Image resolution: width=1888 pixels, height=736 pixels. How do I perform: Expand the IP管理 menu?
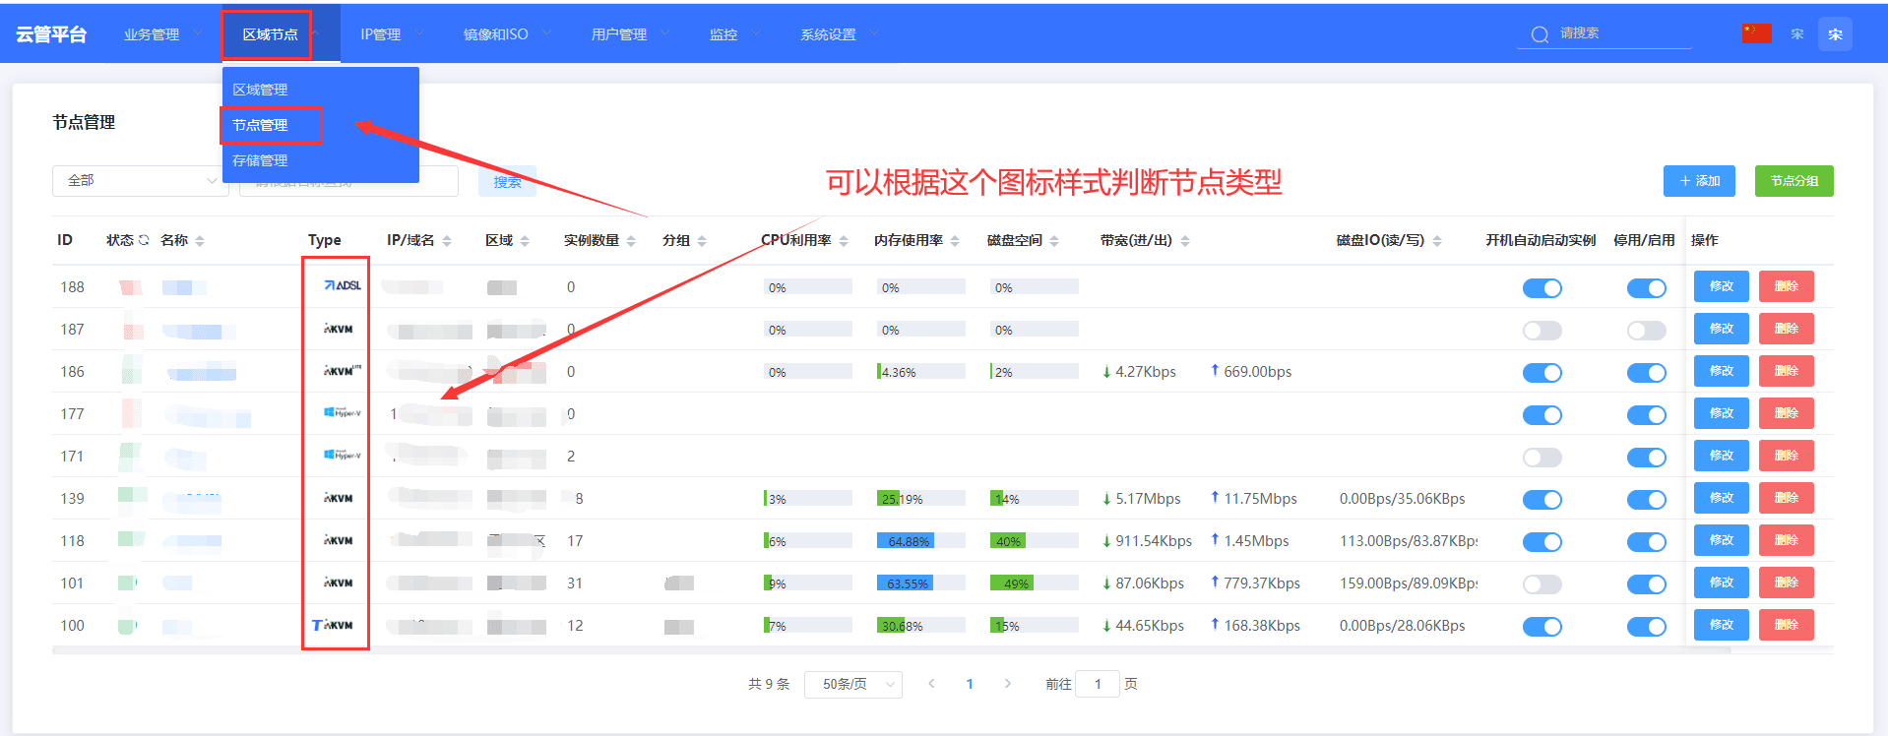click(392, 34)
